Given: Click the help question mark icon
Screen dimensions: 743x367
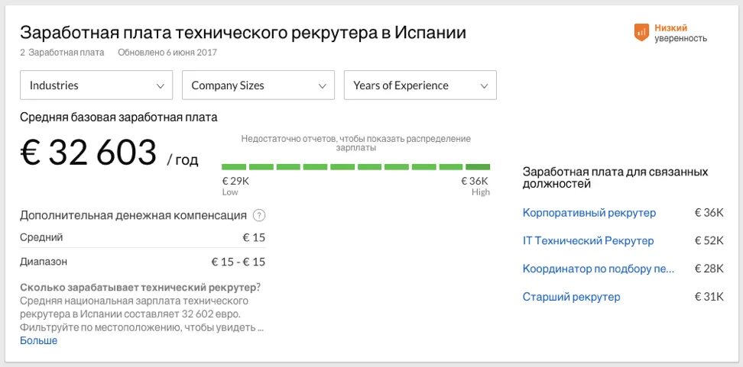Looking at the screenshot, I should point(259,215).
